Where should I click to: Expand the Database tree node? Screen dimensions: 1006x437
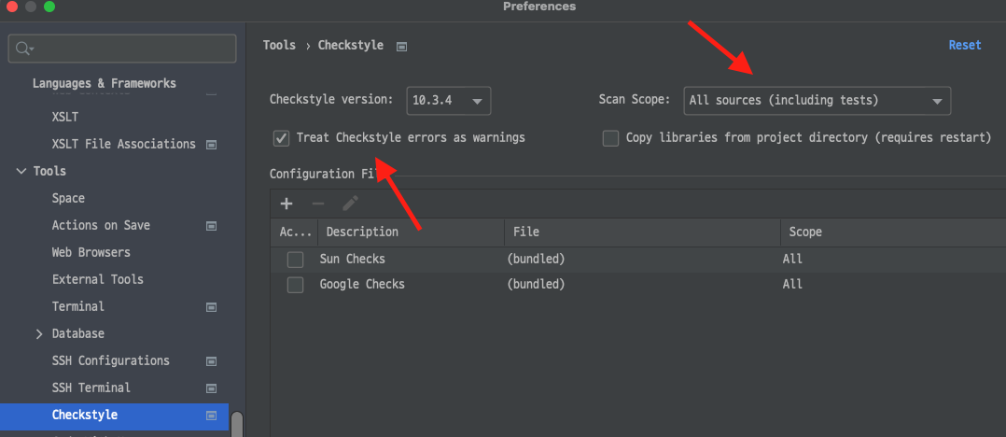coord(39,333)
